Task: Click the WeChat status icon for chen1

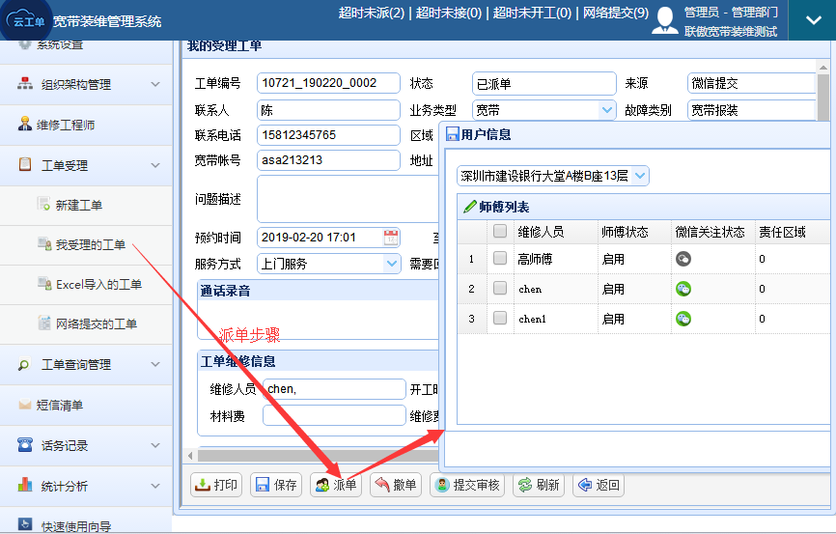Action: [x=683, y=319]
